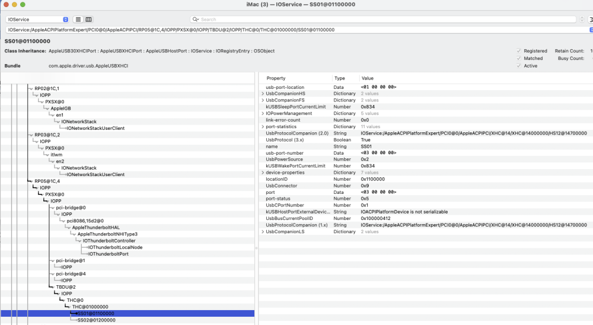The height and width of the screenshot is (325, 593).
Task: Click the value 0x1100000
Action: pyautogui.click(x=372, y=179)
